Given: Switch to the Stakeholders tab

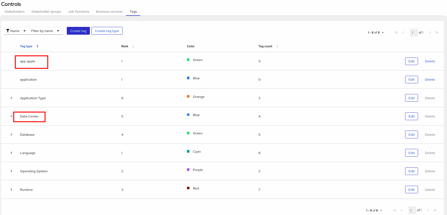Looking at the screenshot, I should (14, 12).
